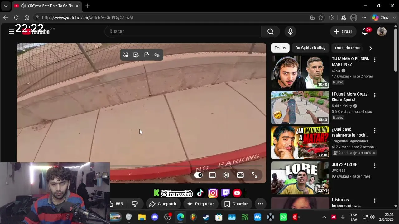Open the tab list dropdown arrow
This screenshot has height=224, width=399.
point(6,6)
